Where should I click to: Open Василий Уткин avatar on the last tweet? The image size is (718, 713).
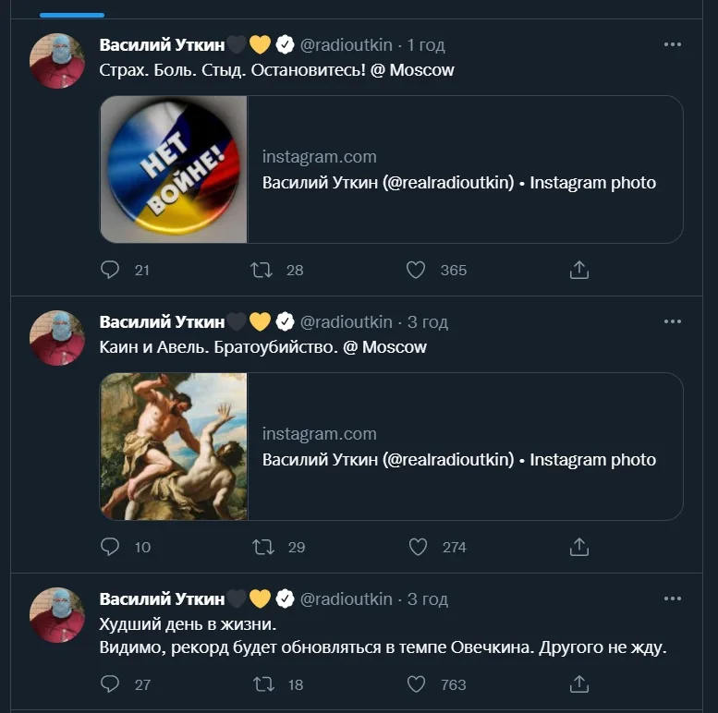[x=57, y=615]
